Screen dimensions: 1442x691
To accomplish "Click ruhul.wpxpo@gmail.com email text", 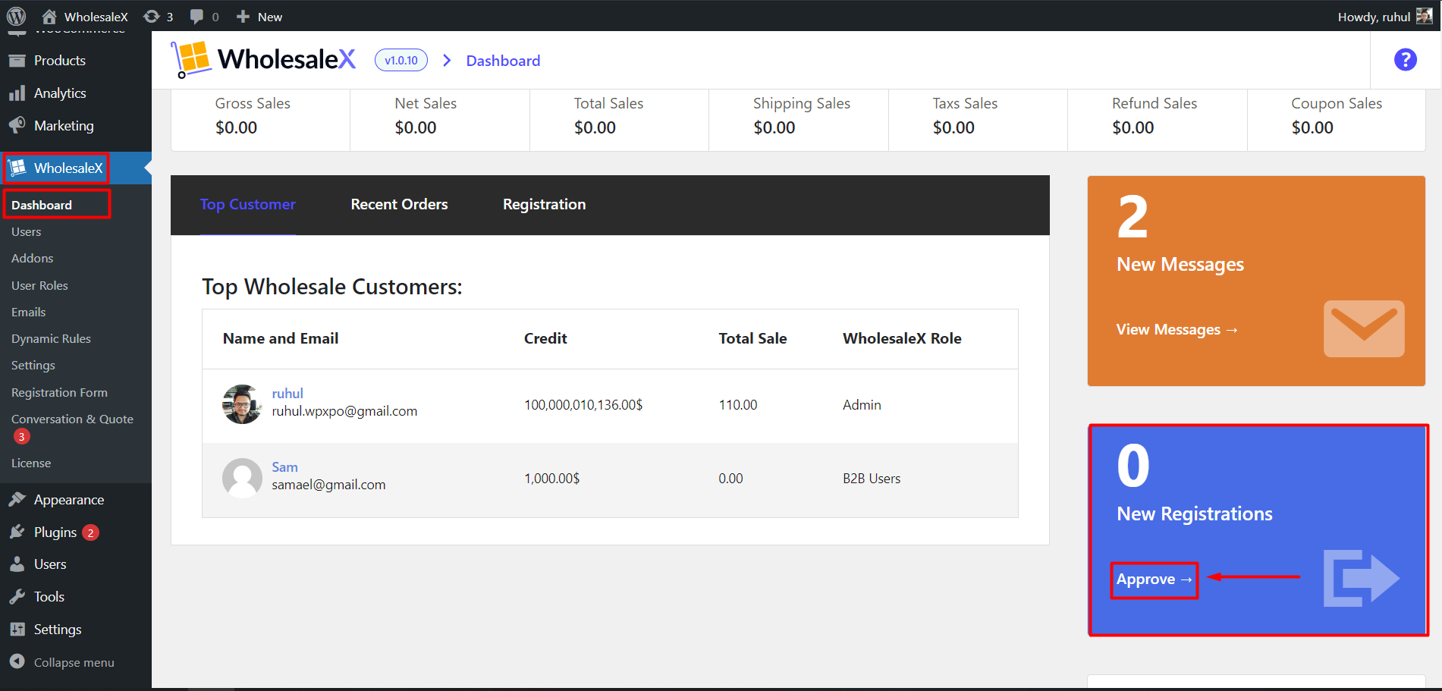I will tap(344, 411).
